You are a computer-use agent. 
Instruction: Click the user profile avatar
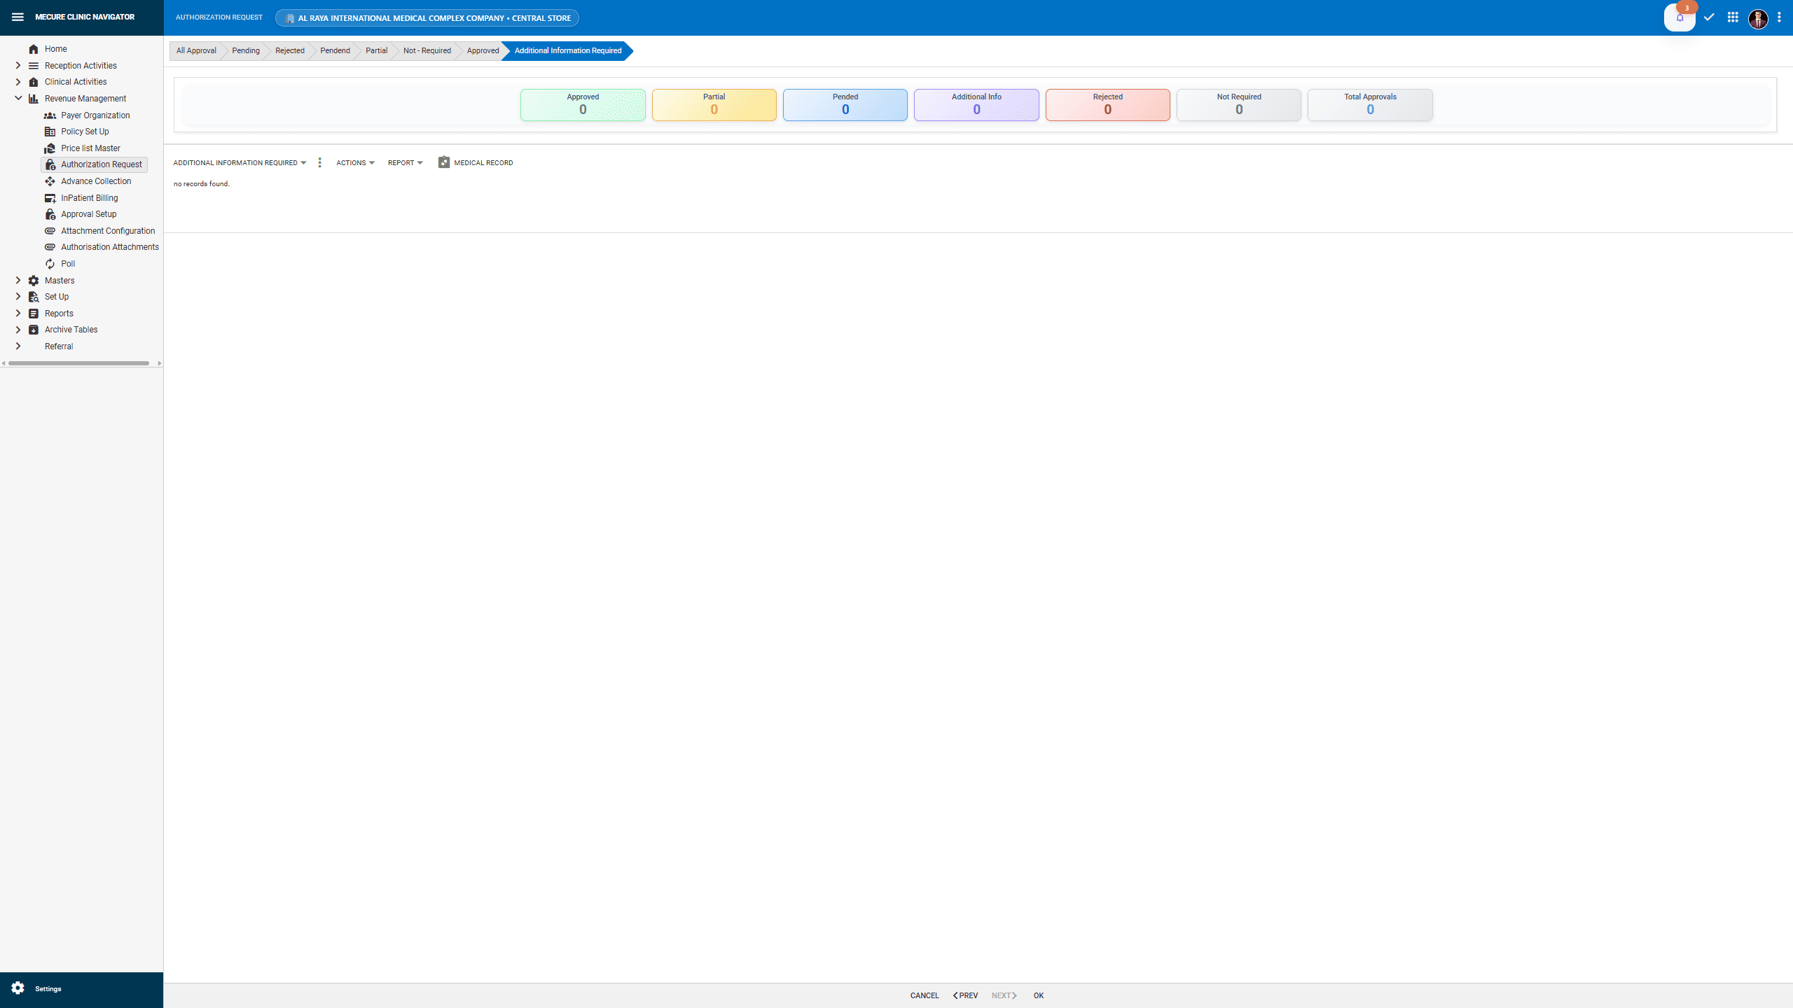coord(1758,19)
